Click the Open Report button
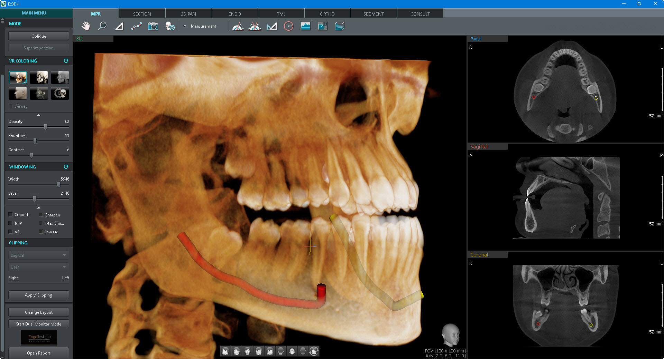The image size is (664, 359). coord(38,353)
